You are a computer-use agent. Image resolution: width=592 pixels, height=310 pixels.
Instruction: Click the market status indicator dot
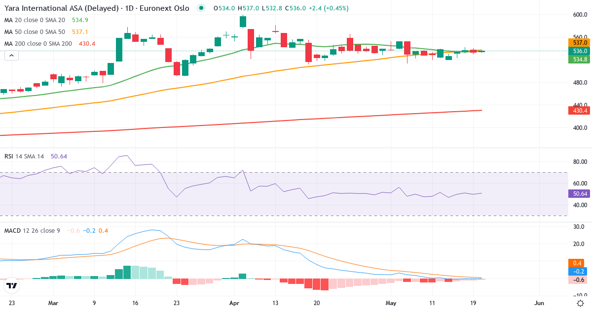pyautogui.click(x=201, y=8)
